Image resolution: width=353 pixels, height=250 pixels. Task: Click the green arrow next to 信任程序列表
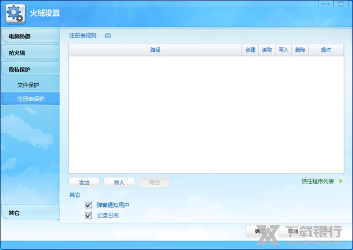point(341,182)
